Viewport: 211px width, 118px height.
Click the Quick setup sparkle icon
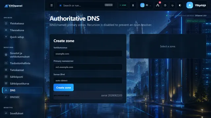6,37
